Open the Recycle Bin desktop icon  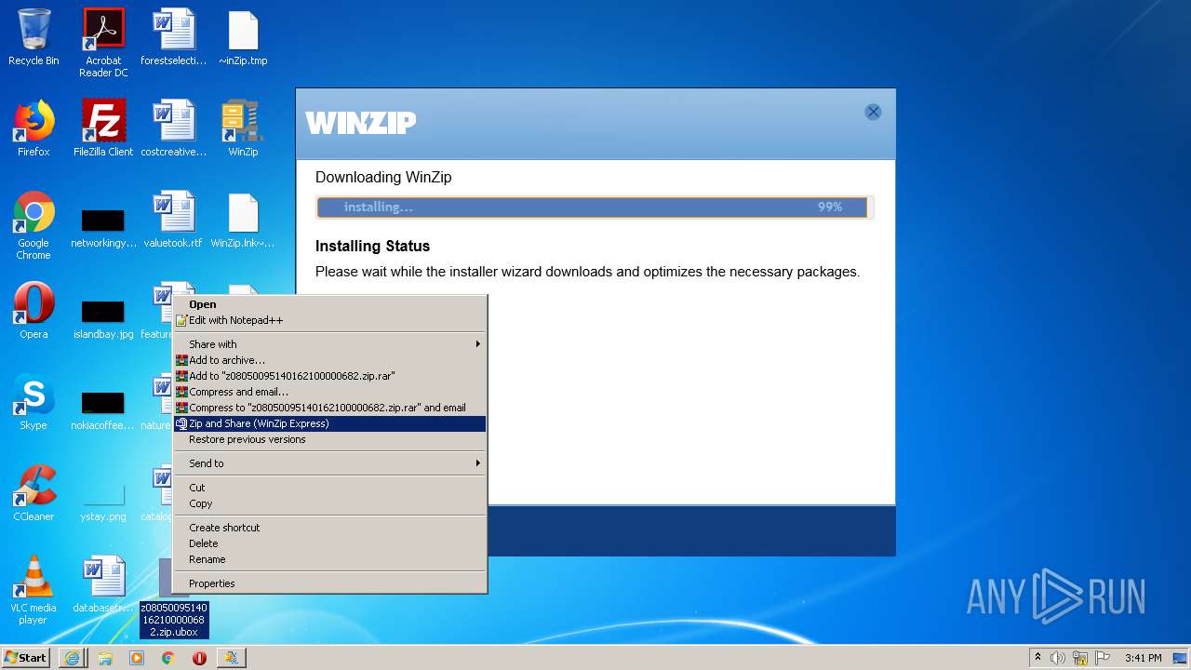click(x=33, y=38)
